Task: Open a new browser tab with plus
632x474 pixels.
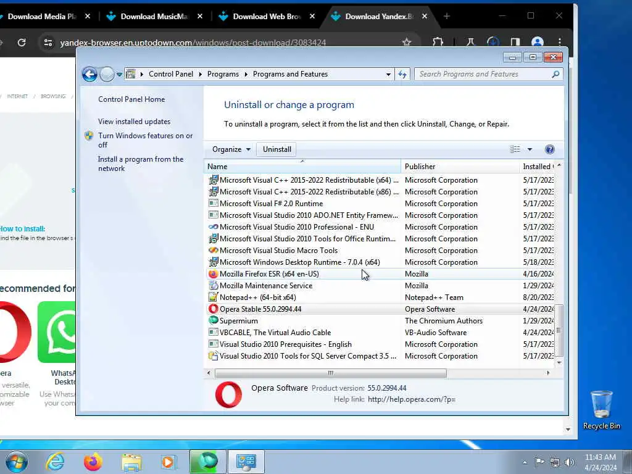Action: pyautogui.click(x=447, y=17)
